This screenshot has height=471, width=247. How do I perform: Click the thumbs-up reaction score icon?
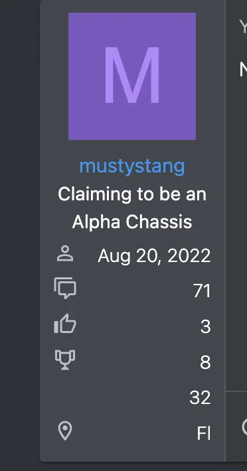click(x=65, y=324)
